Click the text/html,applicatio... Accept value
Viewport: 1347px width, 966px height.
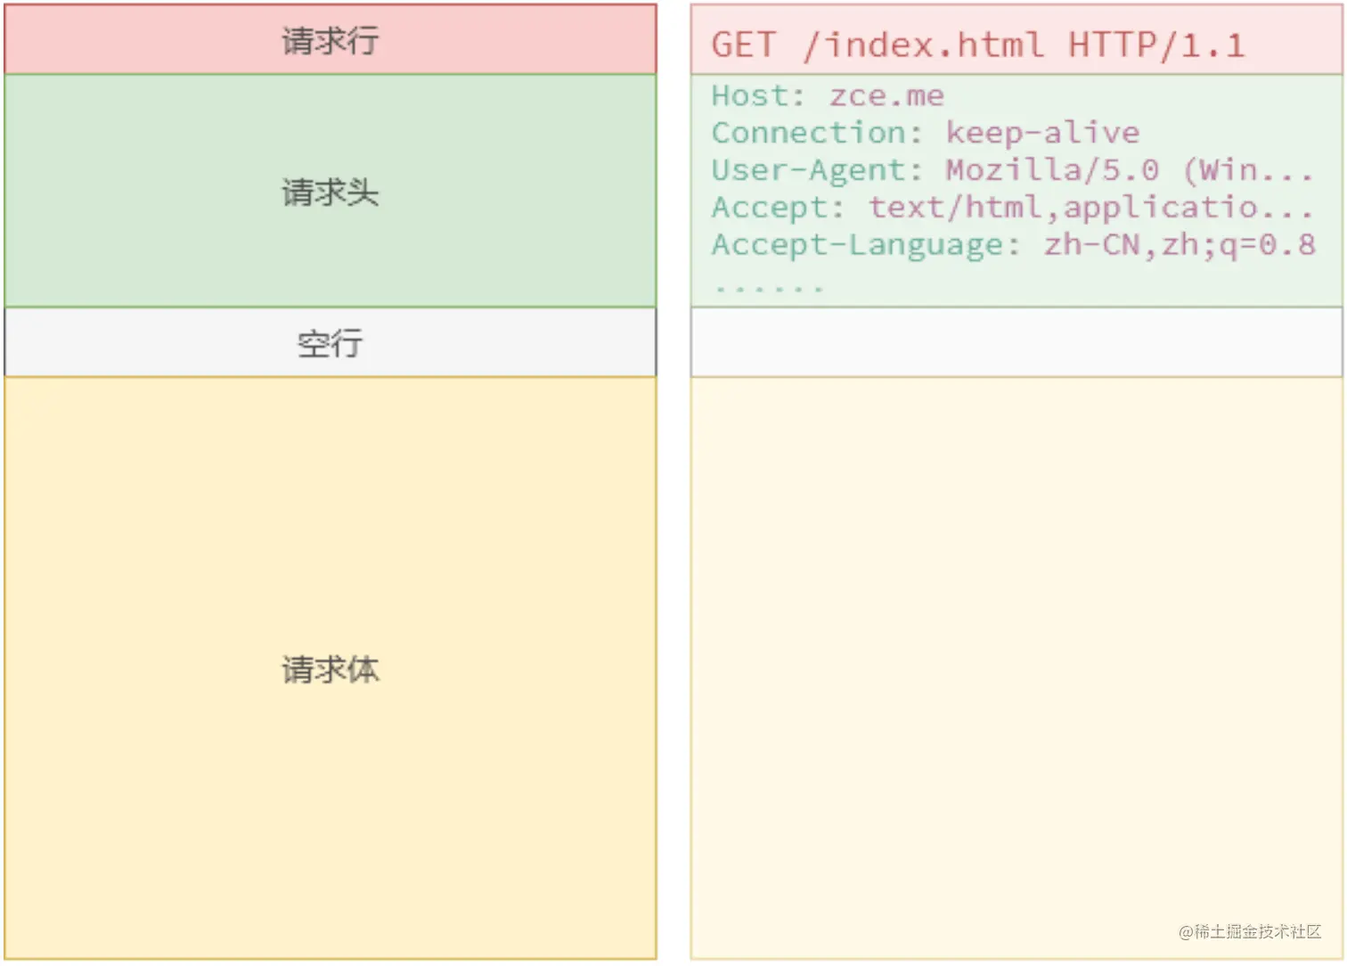point(1090,207)
